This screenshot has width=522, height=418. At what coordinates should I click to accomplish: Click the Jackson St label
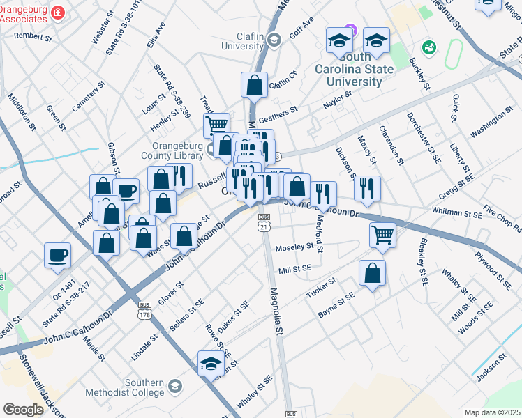(491, 368)
